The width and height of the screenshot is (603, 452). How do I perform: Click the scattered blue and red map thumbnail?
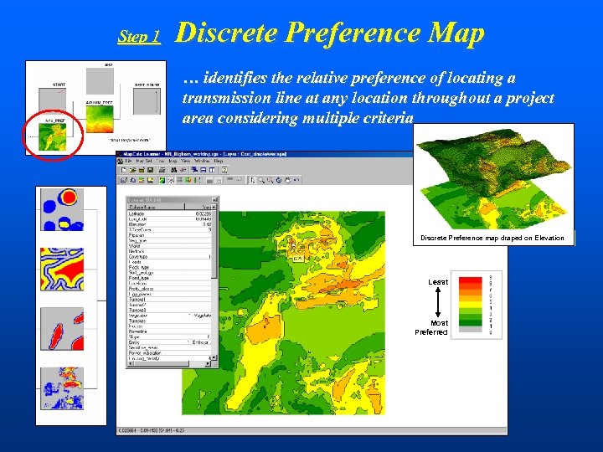click(x=62, y=388)
